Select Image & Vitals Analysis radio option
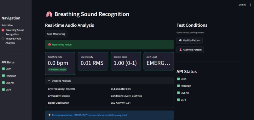254x120 pixels. 3,39
